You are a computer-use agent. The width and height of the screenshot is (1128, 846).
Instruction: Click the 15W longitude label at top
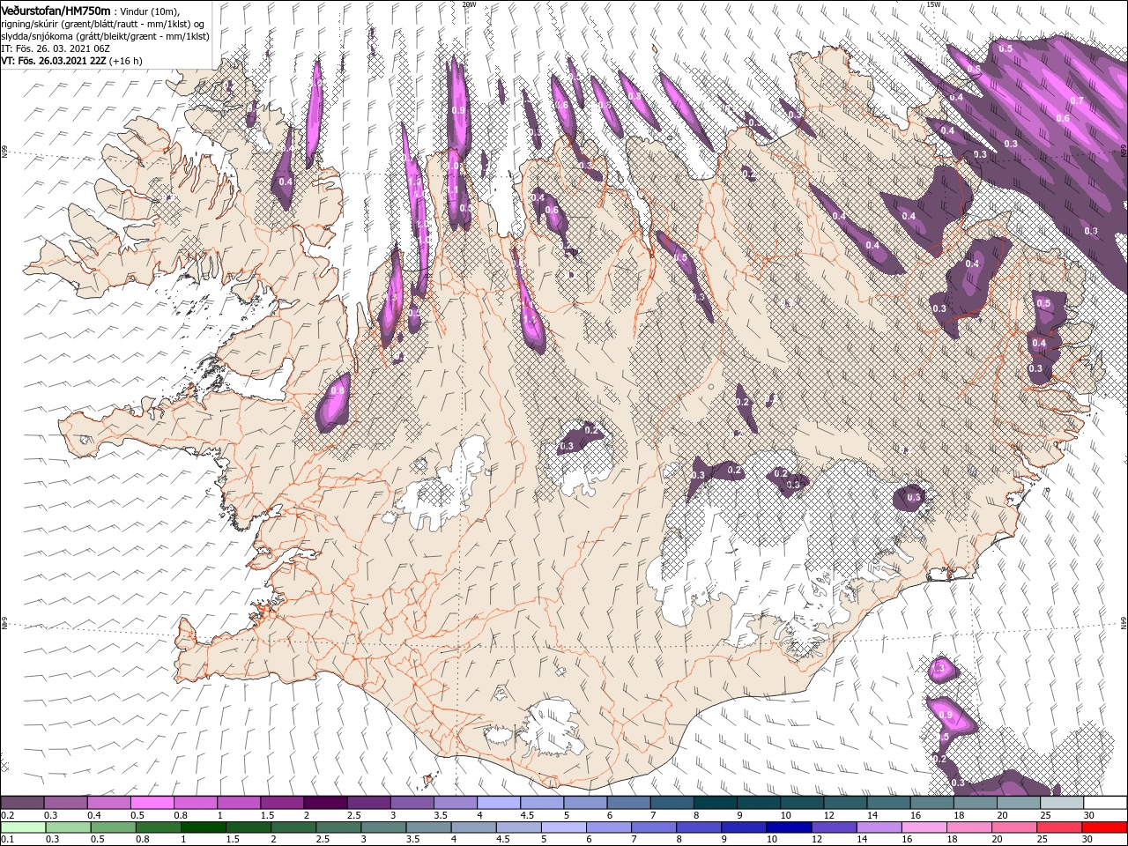tap(933, 4)
